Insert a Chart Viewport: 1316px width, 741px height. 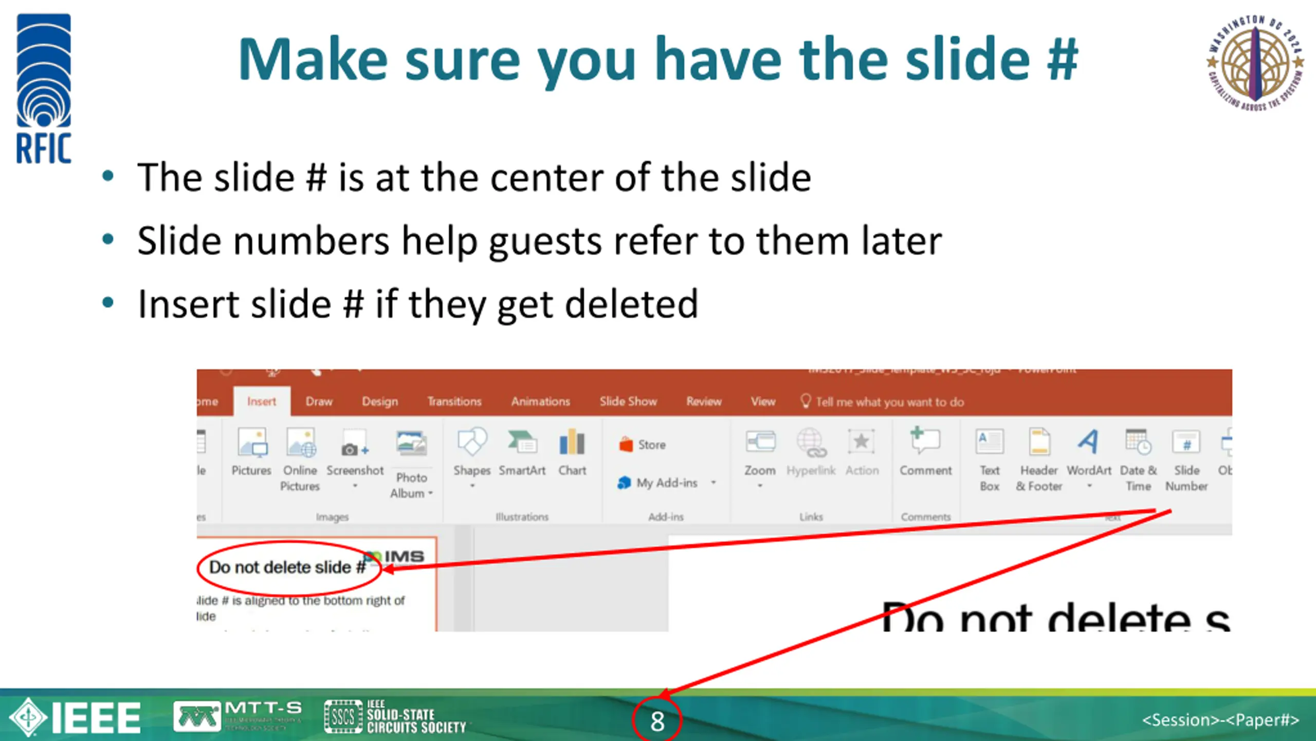[572, 451]
